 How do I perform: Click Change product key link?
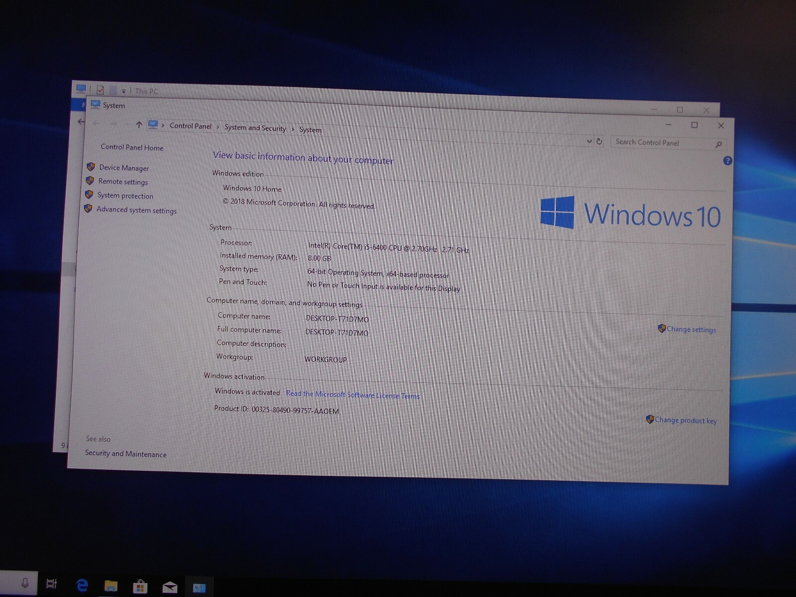click(x=686, y=420)
